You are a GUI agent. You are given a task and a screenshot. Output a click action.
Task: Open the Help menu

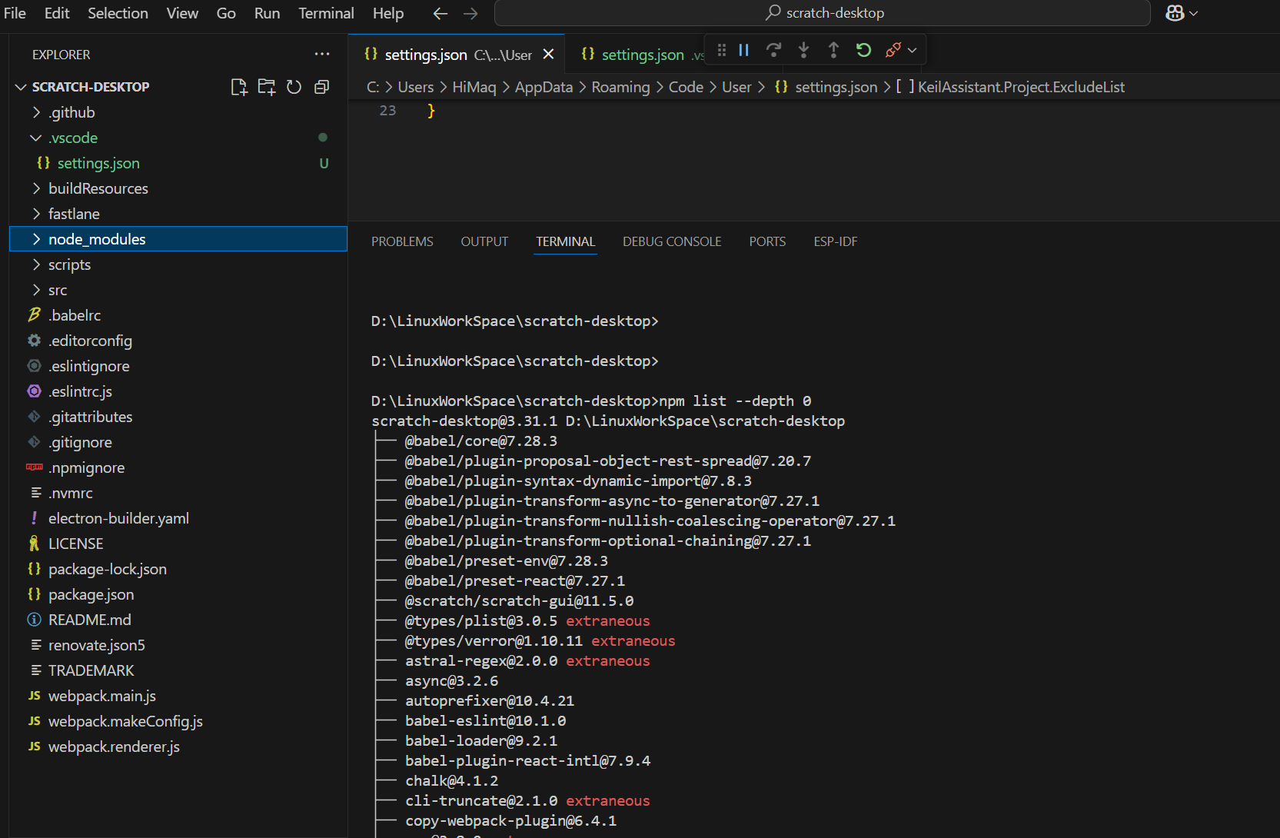(x=388, y=13)
